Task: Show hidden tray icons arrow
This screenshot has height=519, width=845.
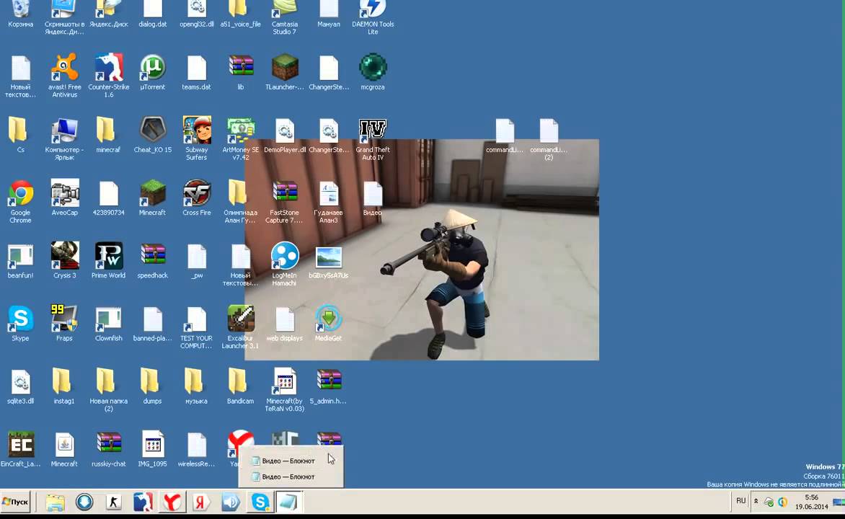Action: click(756, 501)
